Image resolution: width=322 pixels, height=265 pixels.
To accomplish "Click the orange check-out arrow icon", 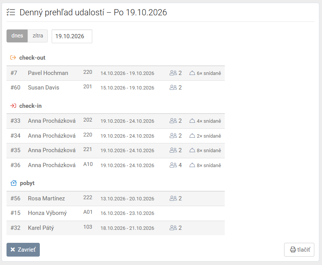I will [13, 58].
